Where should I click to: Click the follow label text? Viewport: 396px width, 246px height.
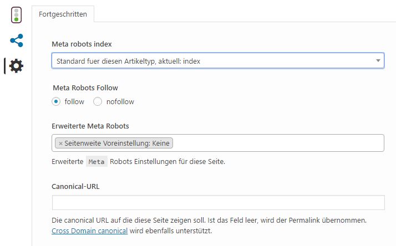pyautogui.click(x=74, y=102)
